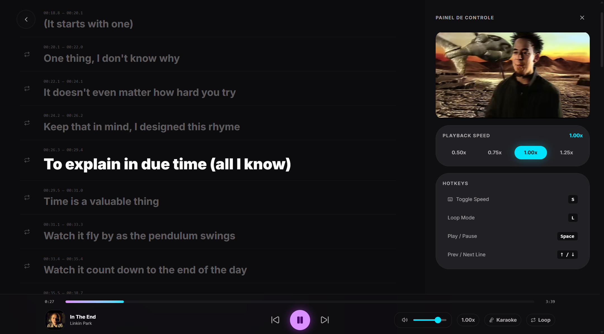Seek on the song progress bar
Image resolution: width=604 pixels, height=334 pixels.
pos(300,302)
